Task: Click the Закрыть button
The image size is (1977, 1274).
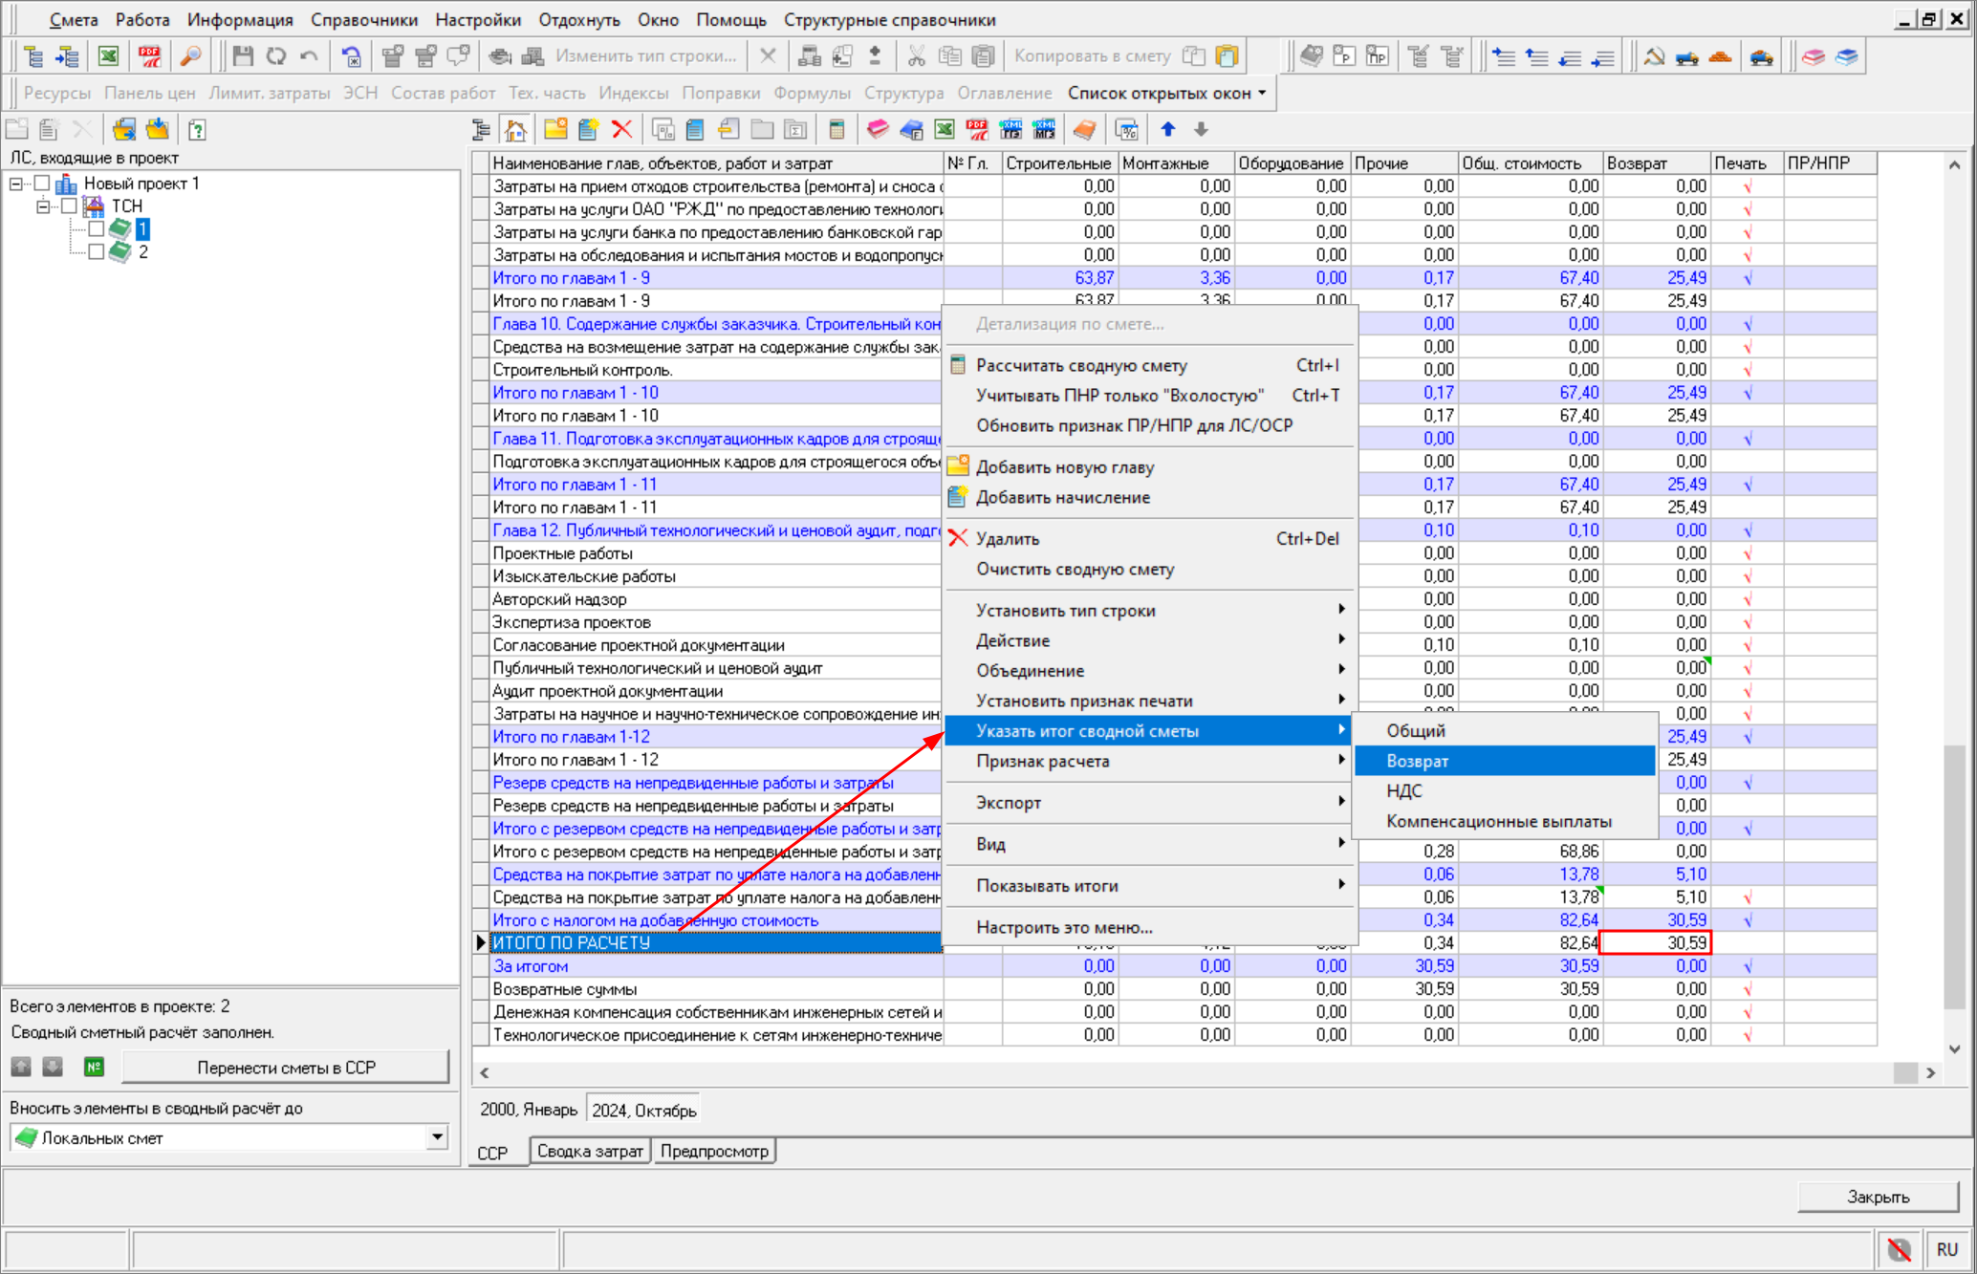Action: [x=1877, y=1197]
